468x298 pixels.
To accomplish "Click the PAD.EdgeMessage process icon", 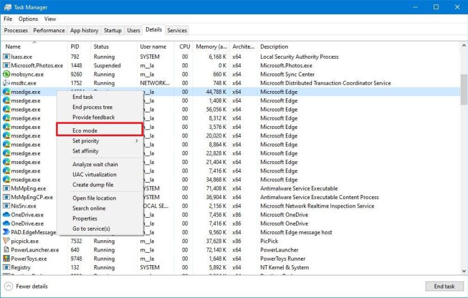I will click(6, 232).
